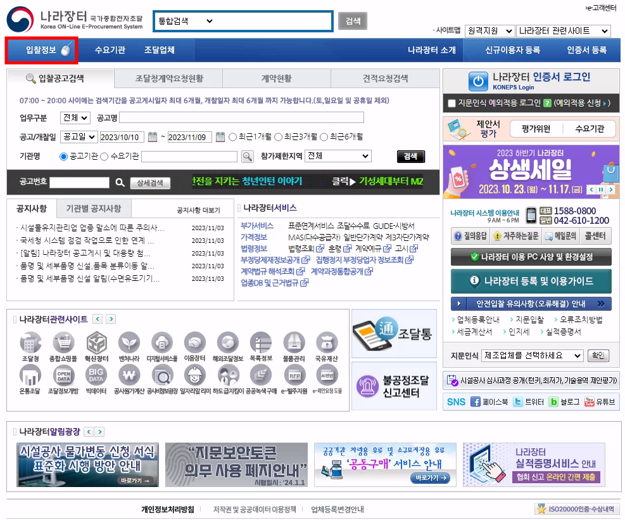Viewport: 625px width, 520px height.
Task: Open the 유튜브 SNS icon
Action: (x=590, y=402)
